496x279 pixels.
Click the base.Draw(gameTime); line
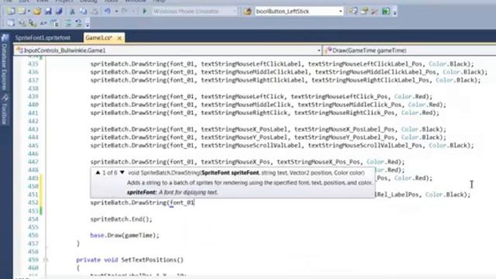coord(125,236)
